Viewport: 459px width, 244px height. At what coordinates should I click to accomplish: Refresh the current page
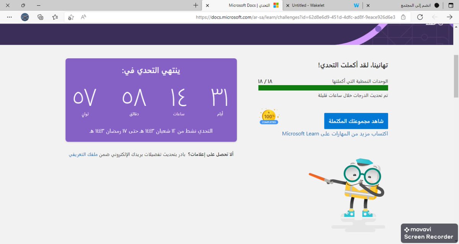pyautogui.click(x=420, y=17)
